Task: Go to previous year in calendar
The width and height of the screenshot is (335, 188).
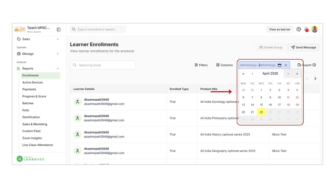Action: tap(243, 74)
